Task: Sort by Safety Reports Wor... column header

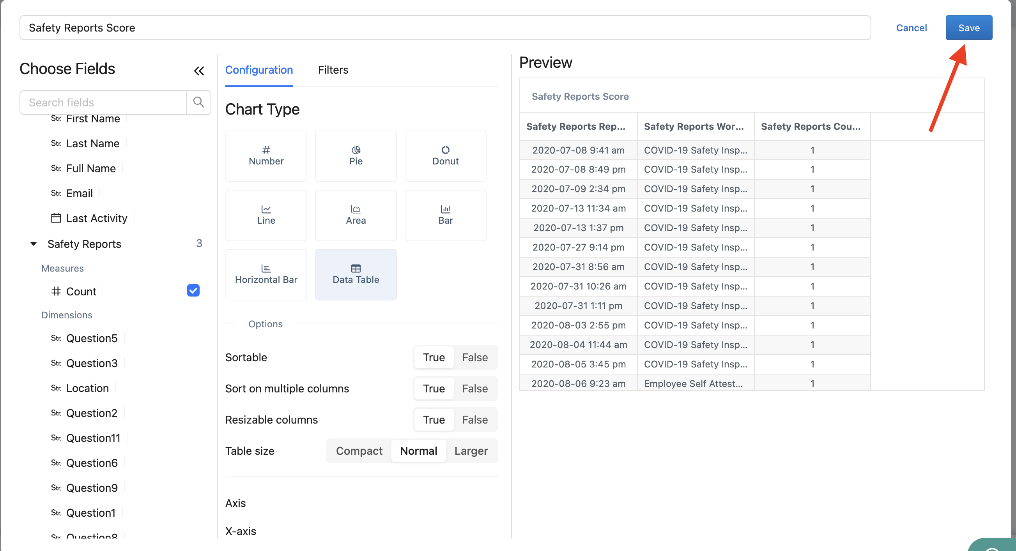Action: [696, 126]
